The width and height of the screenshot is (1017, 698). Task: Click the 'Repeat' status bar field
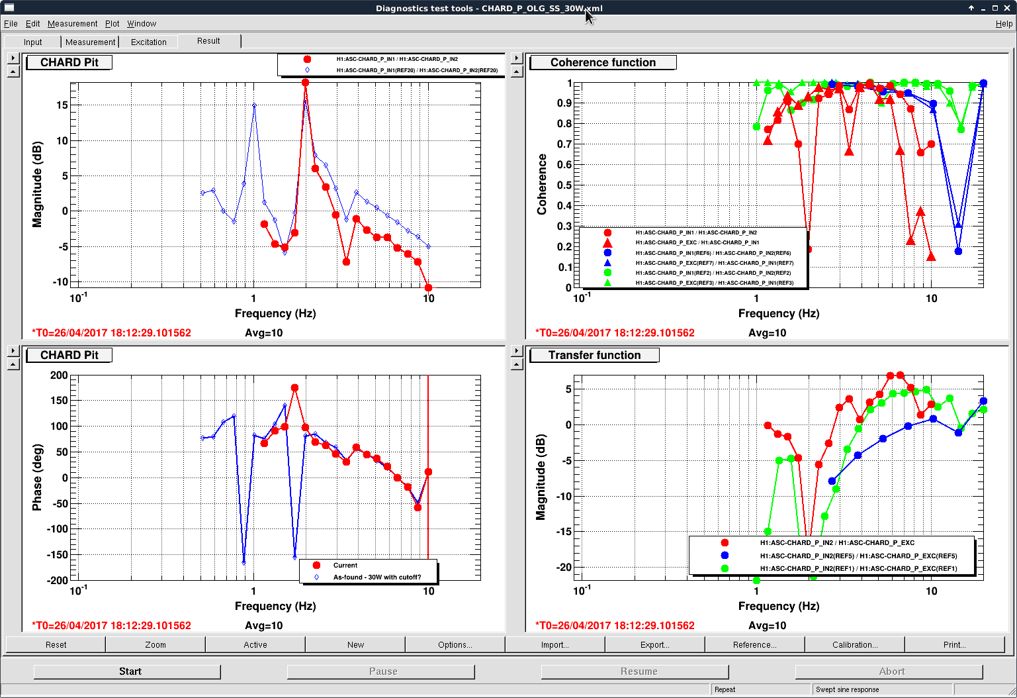point(762,689)
